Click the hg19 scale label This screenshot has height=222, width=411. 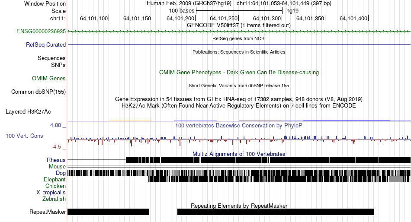click(292, 11)
